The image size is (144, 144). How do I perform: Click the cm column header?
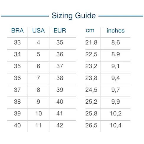[x=90, y=30]
